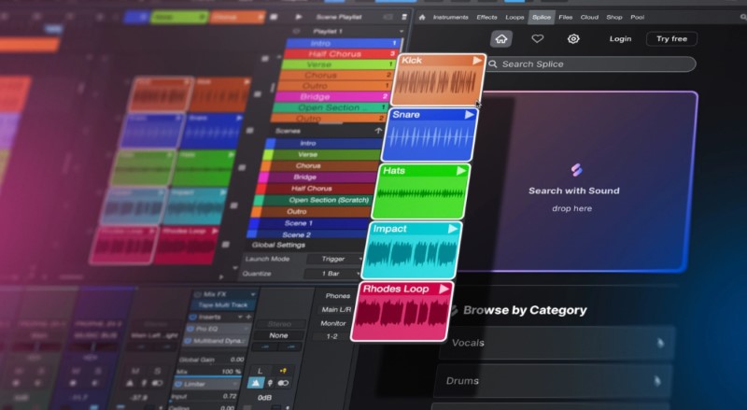Select the Main L/R output
747x410 pixels.
pos(336,309)
